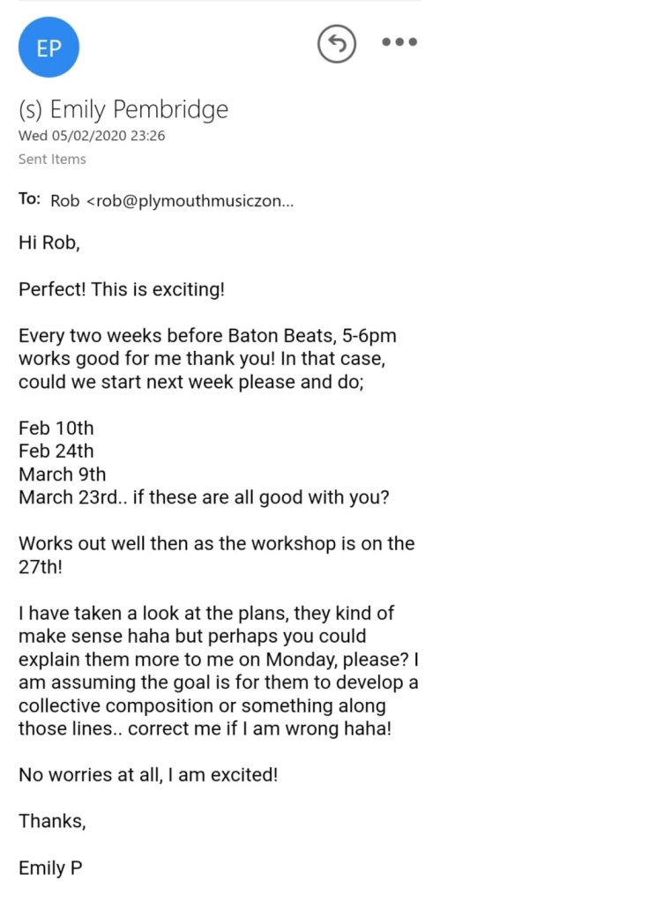
Task: Expand the truncated Rob recipient address
Action: point(172,201)
